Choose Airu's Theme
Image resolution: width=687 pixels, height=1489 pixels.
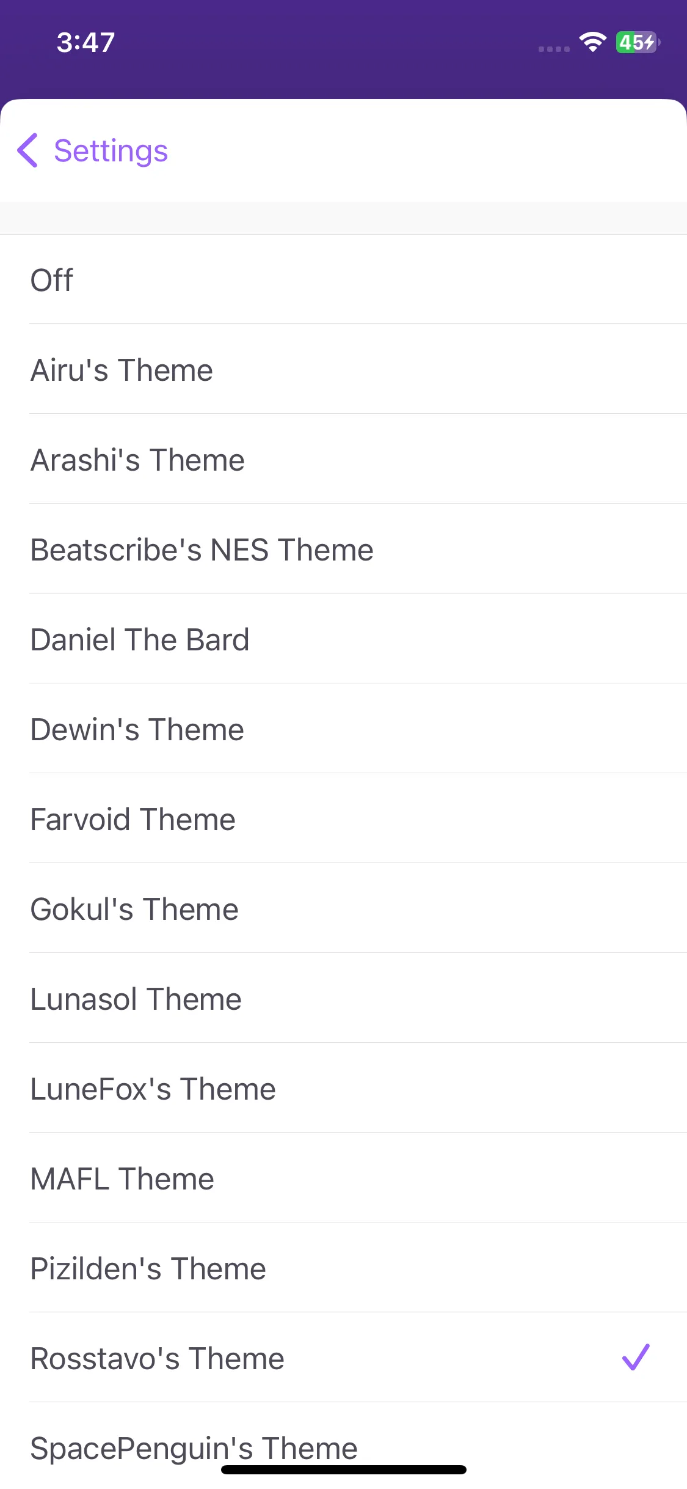[343, 369]
